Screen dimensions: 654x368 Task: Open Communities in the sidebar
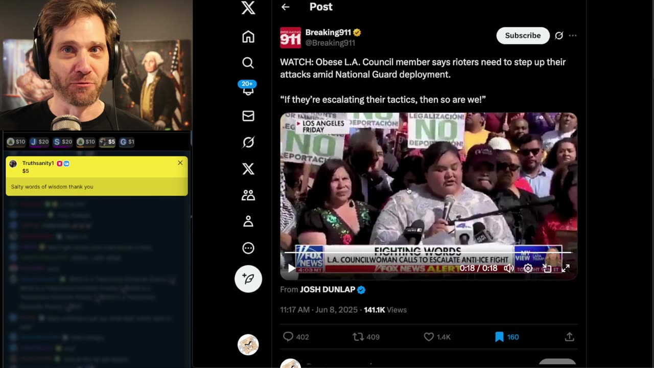coord(248,195)
